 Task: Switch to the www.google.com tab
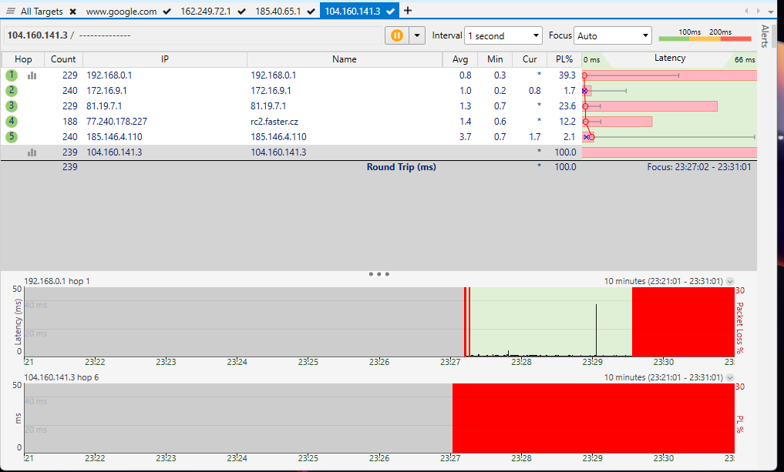[121, 12]
